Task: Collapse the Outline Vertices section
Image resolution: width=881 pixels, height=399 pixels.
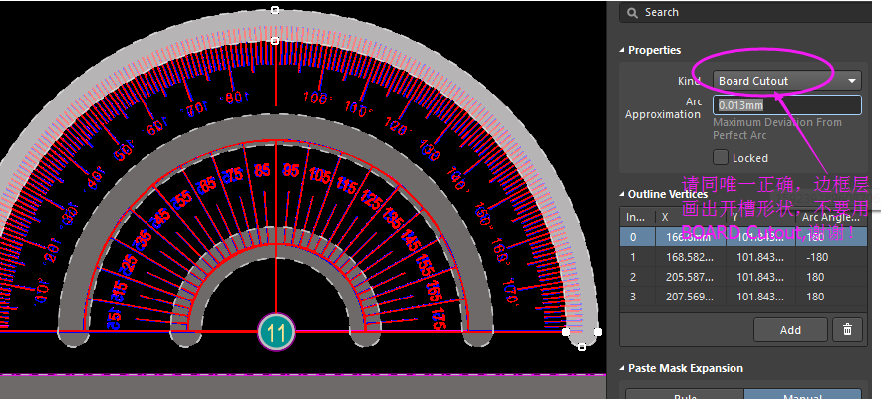Action: pos(623,194)
